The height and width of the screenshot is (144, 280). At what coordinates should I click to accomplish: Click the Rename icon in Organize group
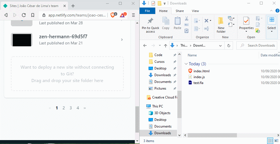(206, 28)
